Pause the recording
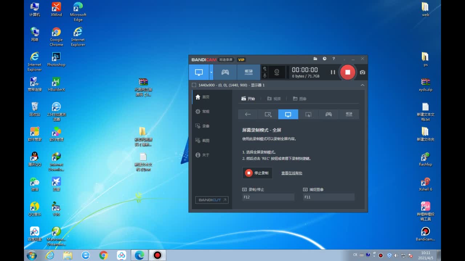This screenshot has width=465, height=261. pos(333,72)
